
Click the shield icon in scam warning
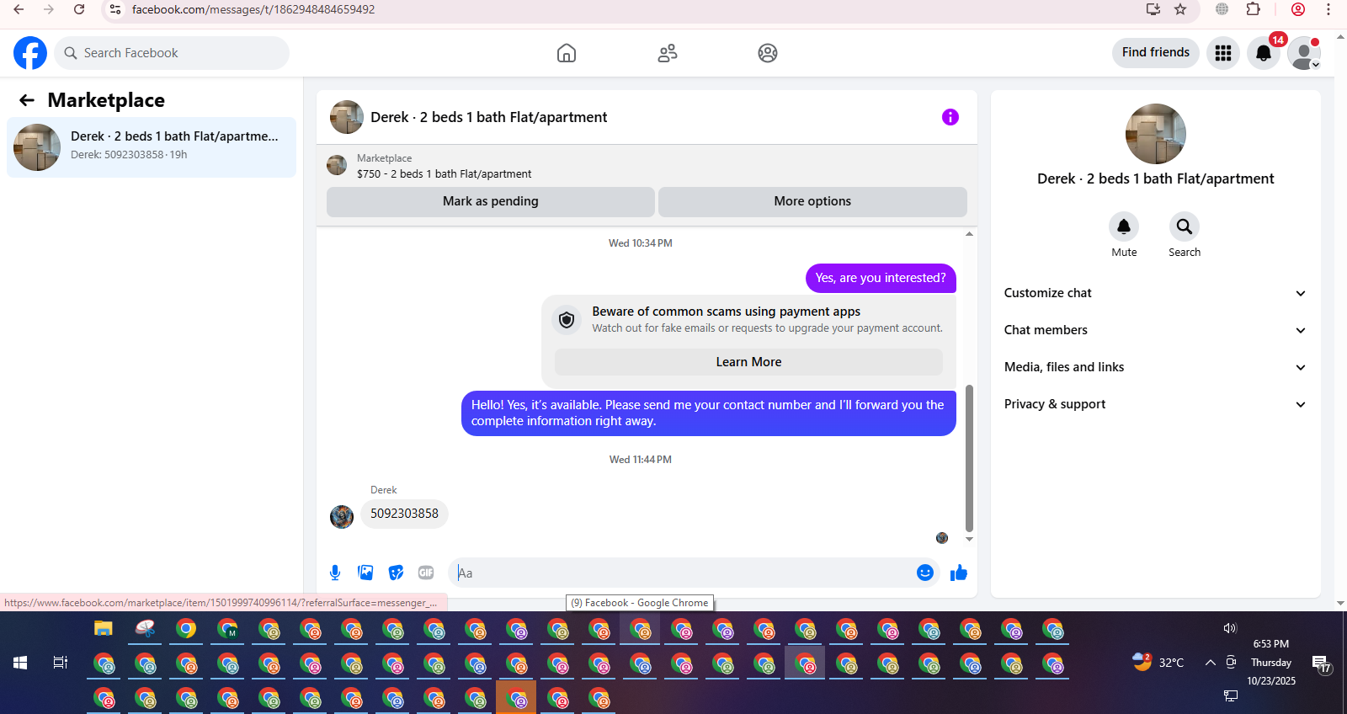[567, 319]
